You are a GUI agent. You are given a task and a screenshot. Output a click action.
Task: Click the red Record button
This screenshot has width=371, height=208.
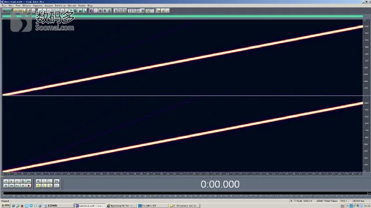coord(29,186)
